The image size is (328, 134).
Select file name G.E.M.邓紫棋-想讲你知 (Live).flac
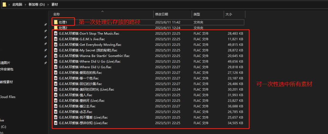pos(83,123)
